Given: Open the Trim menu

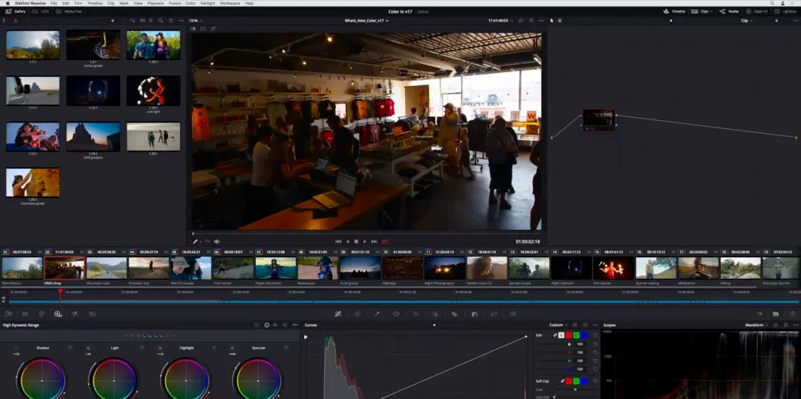Looking at the screenshot, I should click(78, 3).
